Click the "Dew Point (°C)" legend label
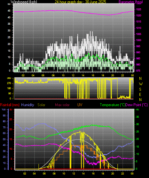Screen dimensions: 149x178 pos(137,105)
